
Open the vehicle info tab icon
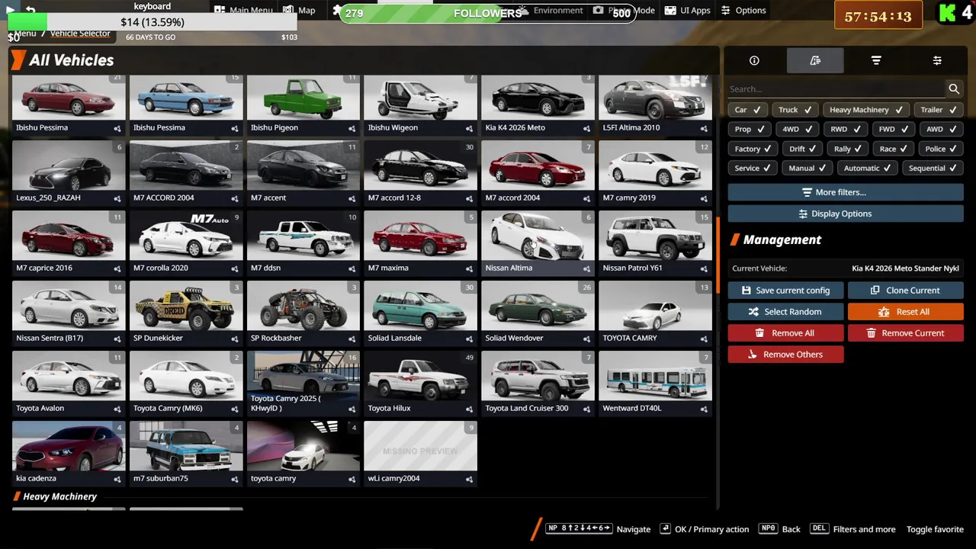[754, 60]
